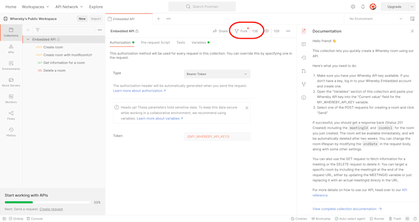The width and height of the screenshot is (419, 222).
Task: Click the notifications bell icon
Action: pyautogui.click(x=363, y=7)
